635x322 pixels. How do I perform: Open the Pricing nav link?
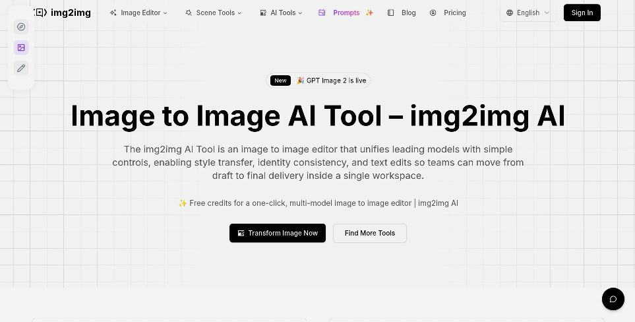(x=454, y=13)
